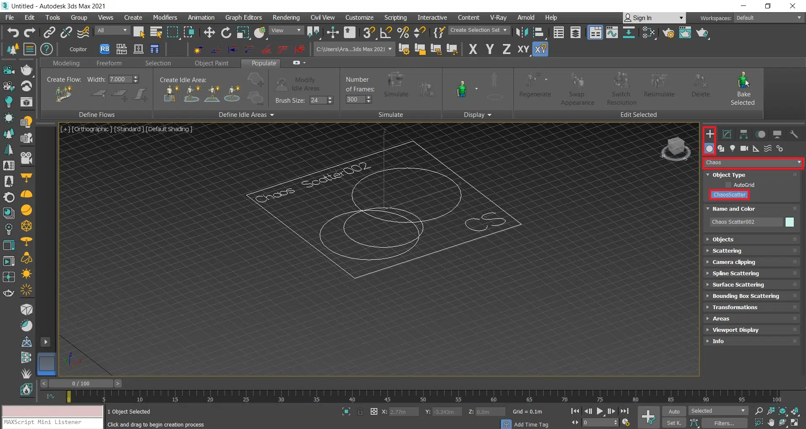
Task: Click the Sign In button
Action: click(642, 18)
